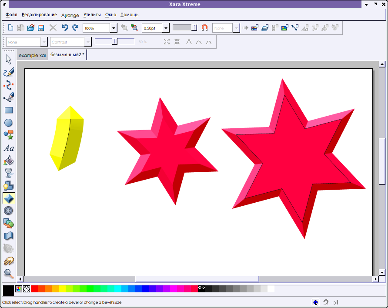Toggle the magnet snap button

tap(205, 28)
